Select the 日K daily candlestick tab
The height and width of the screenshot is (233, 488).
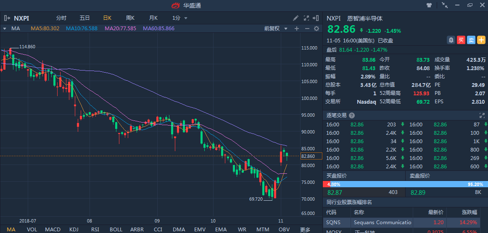[107, 18]
